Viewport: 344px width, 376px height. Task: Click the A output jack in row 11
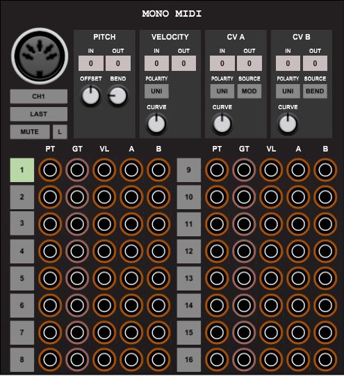pos(298,224)
